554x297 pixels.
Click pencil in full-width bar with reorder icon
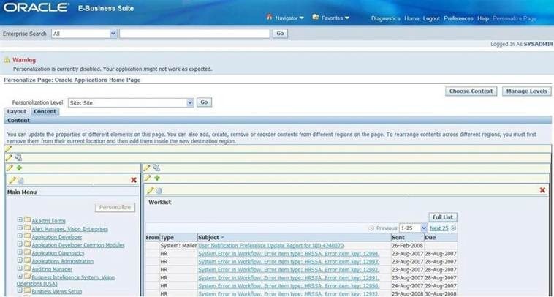[x=9, y=158]
